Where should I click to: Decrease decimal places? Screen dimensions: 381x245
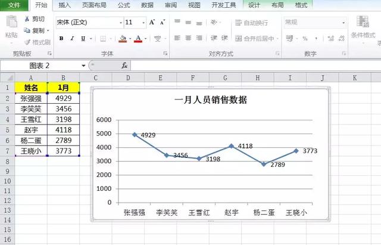341,38
